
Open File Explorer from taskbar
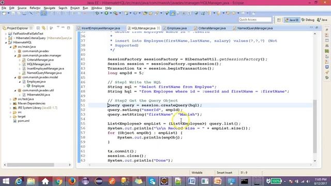click(x=31, y=181)
